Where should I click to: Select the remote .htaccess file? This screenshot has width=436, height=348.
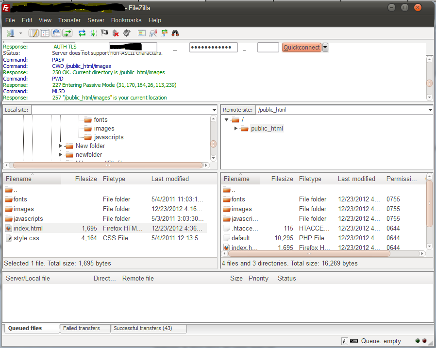click(x=323, y=229)
